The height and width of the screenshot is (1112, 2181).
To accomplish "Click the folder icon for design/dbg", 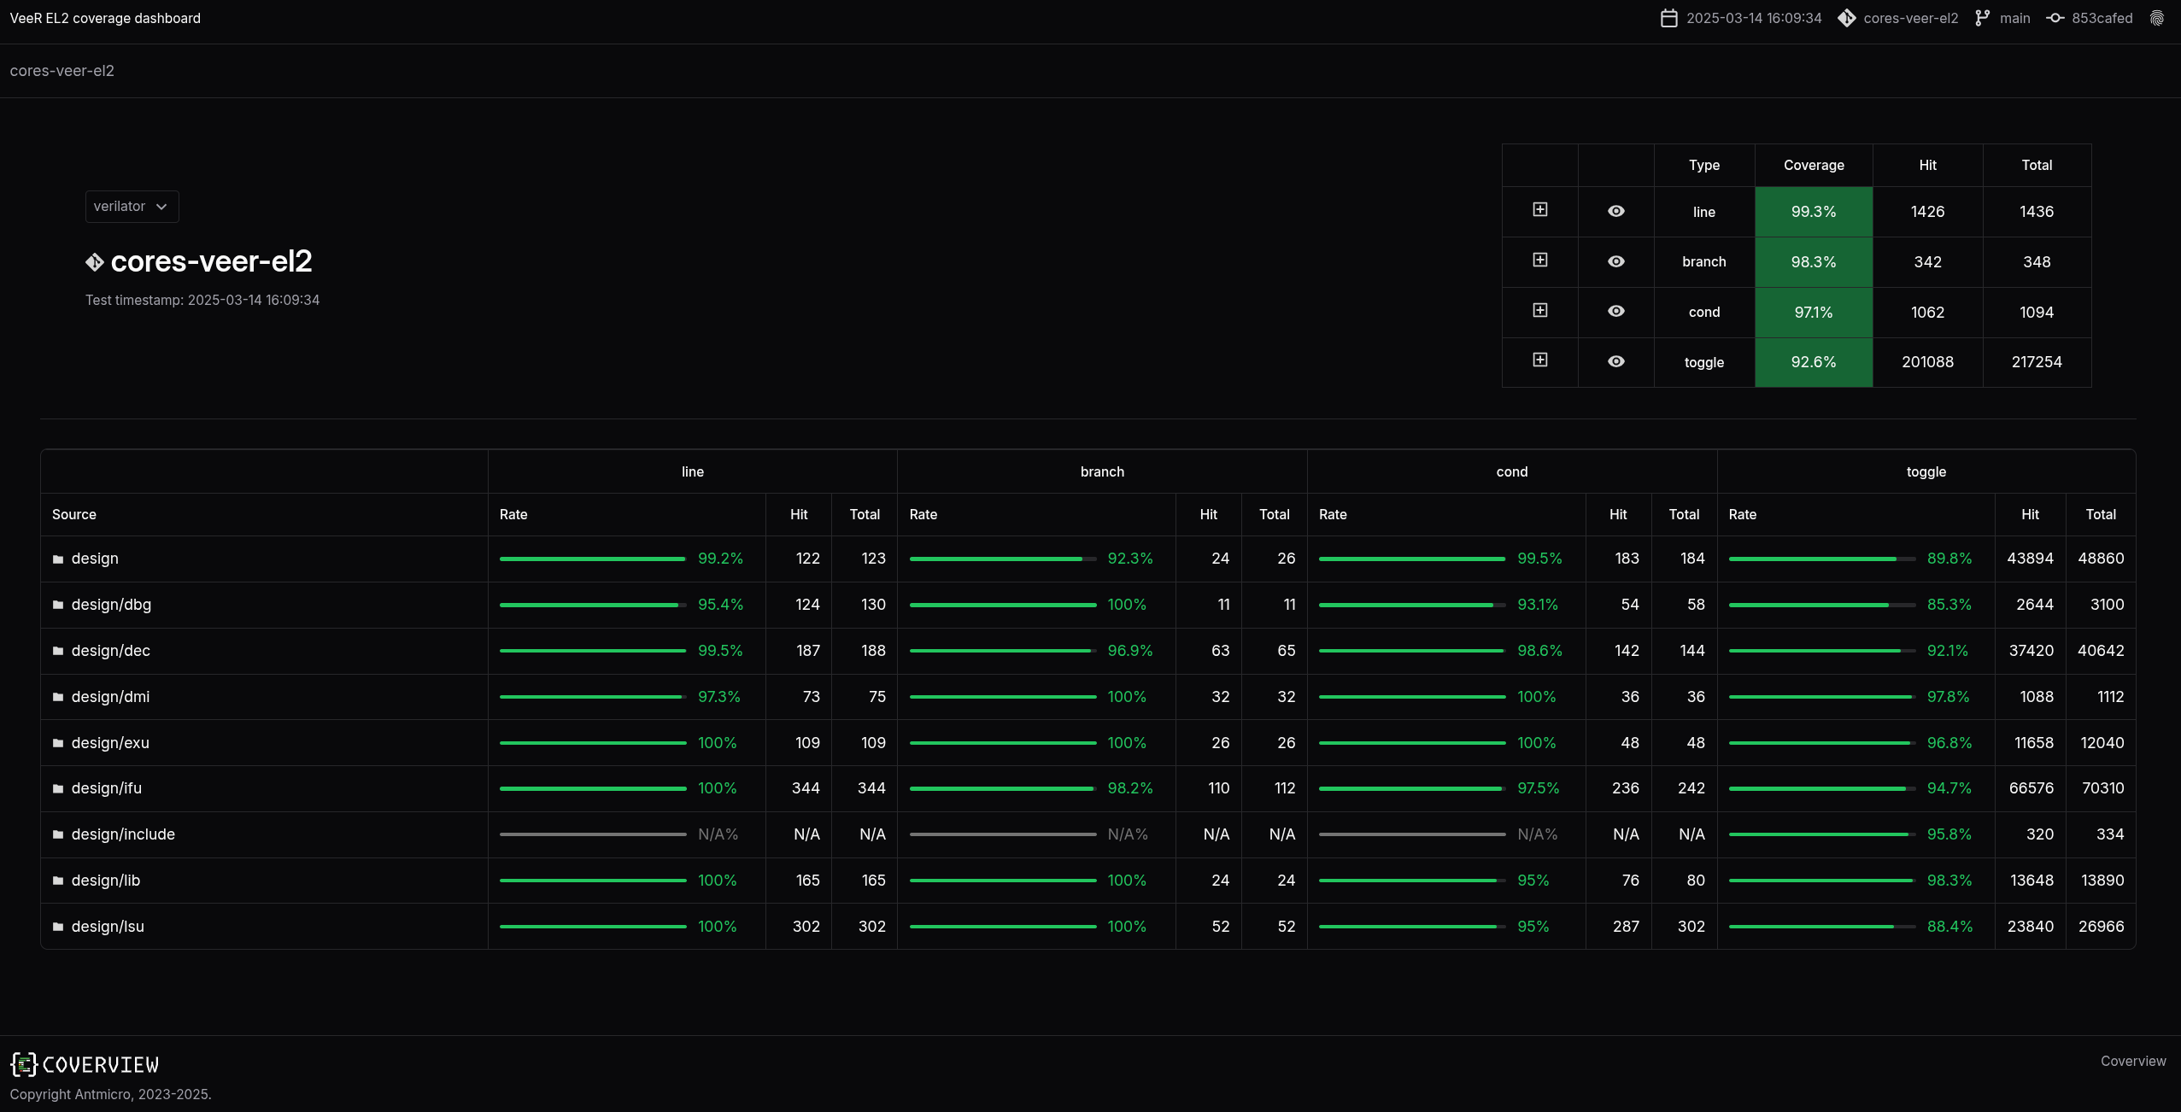I will point(58,605).
